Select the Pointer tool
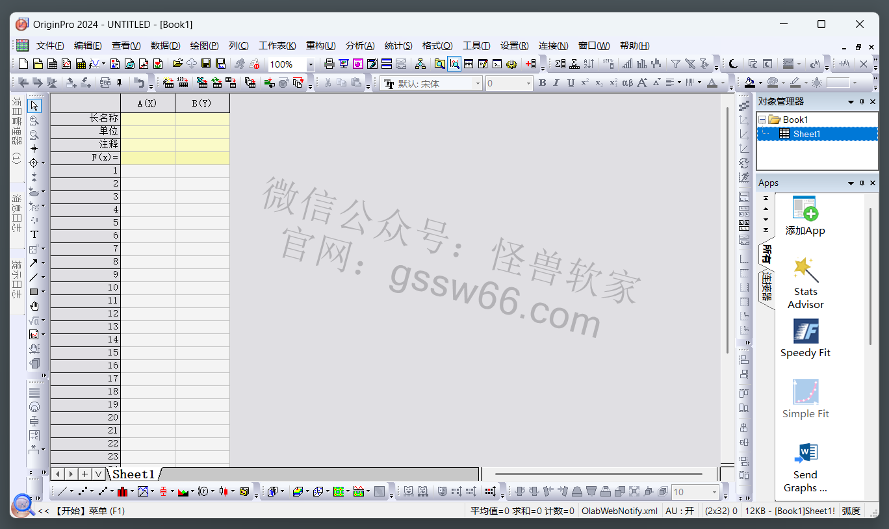This screenshot has width=889, height=529. [x=34, y=105]
